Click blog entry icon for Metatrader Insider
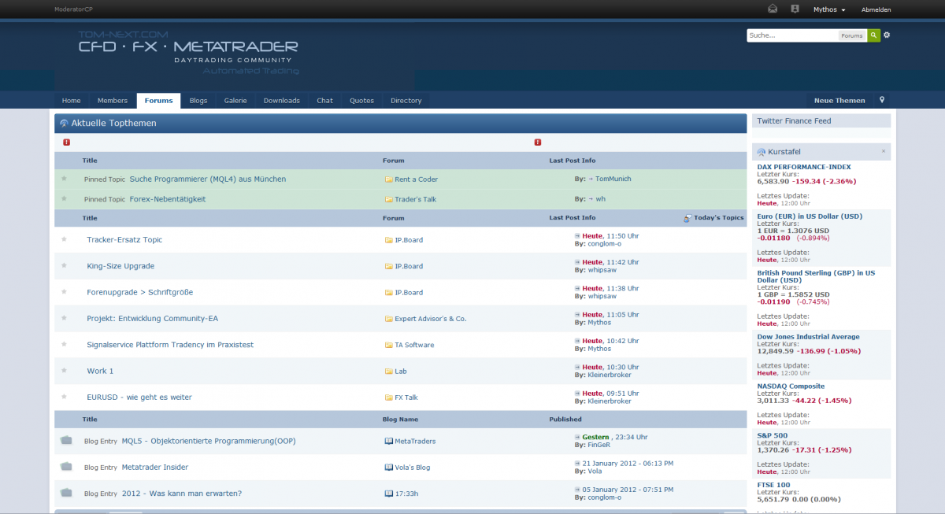The height and width of the screenshot is (514, 945). point(66,467)
